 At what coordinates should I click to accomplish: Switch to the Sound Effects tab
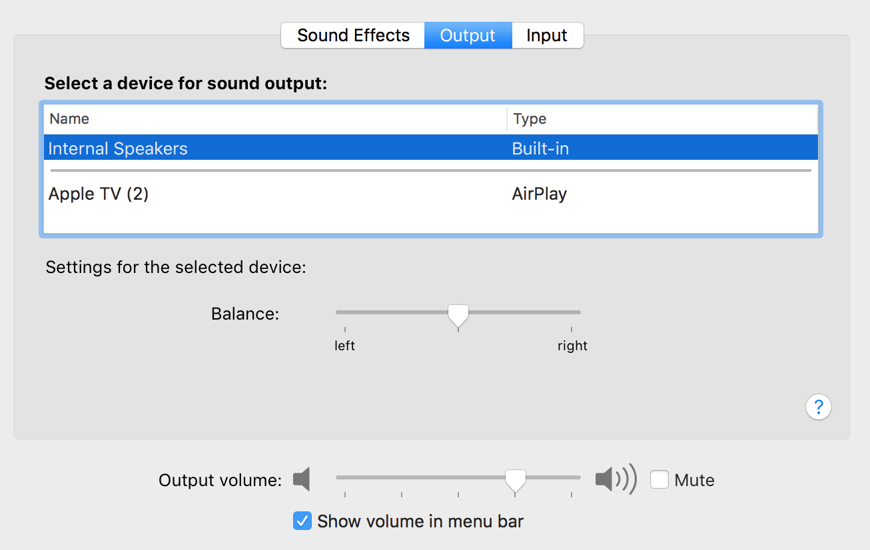tap(353, 35)
